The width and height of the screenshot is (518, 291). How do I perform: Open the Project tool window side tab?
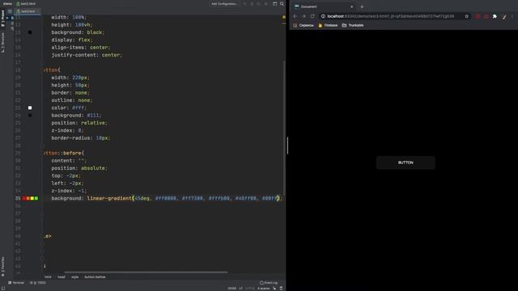point(3,18)
